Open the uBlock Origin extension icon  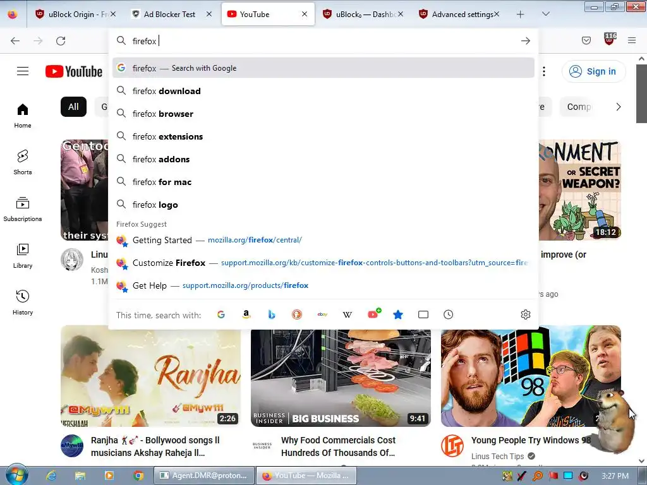(x=610, y=40)
